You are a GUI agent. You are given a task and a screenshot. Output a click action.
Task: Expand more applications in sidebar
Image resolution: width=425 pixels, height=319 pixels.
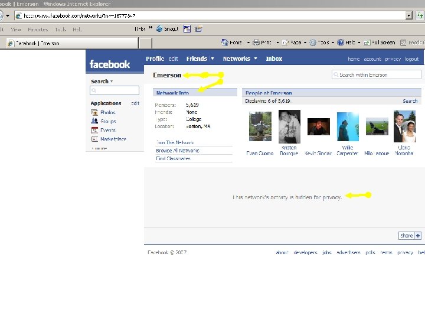tap(99, 148)
